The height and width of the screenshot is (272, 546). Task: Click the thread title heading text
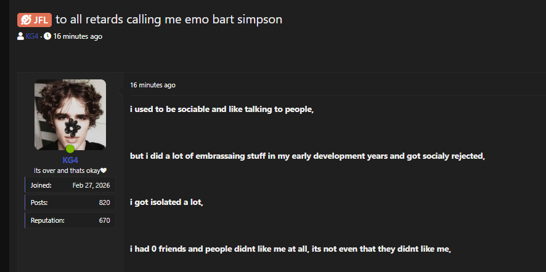pos(169,20)
